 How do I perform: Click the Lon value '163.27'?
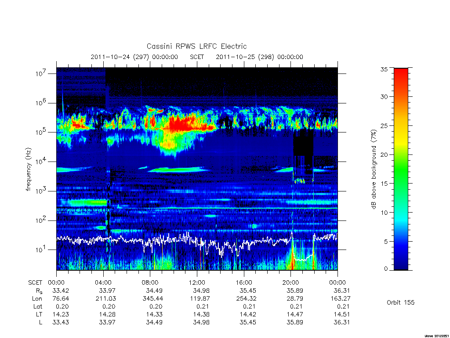click(341, 299)
